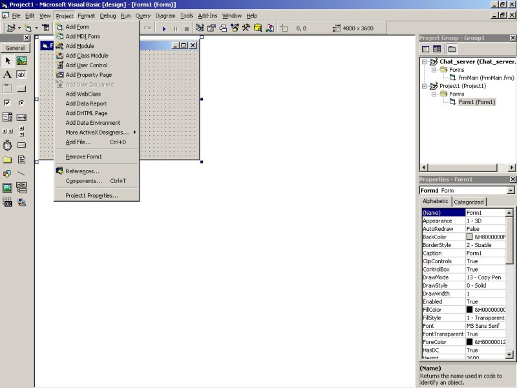This screenshot has width=517, height=388.
Task: Click the Break (pause) button on the toolbar
Action: point(175,28)
